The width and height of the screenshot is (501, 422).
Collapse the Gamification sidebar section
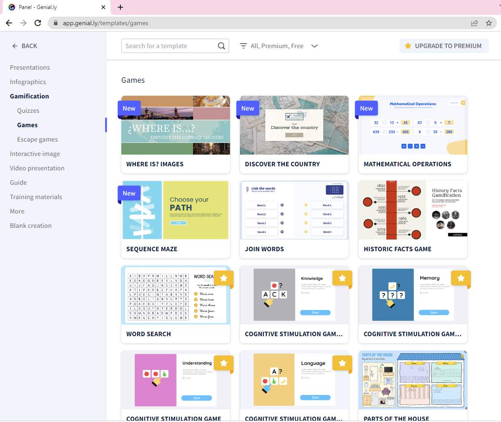click(29, 96)
